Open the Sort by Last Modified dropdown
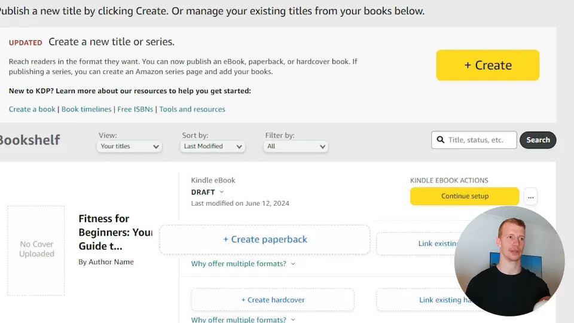 [212, 146]
